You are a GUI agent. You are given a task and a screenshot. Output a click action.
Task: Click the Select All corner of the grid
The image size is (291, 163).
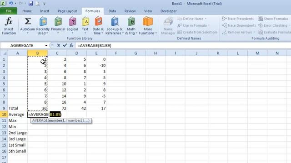click(x=4, y=53)
